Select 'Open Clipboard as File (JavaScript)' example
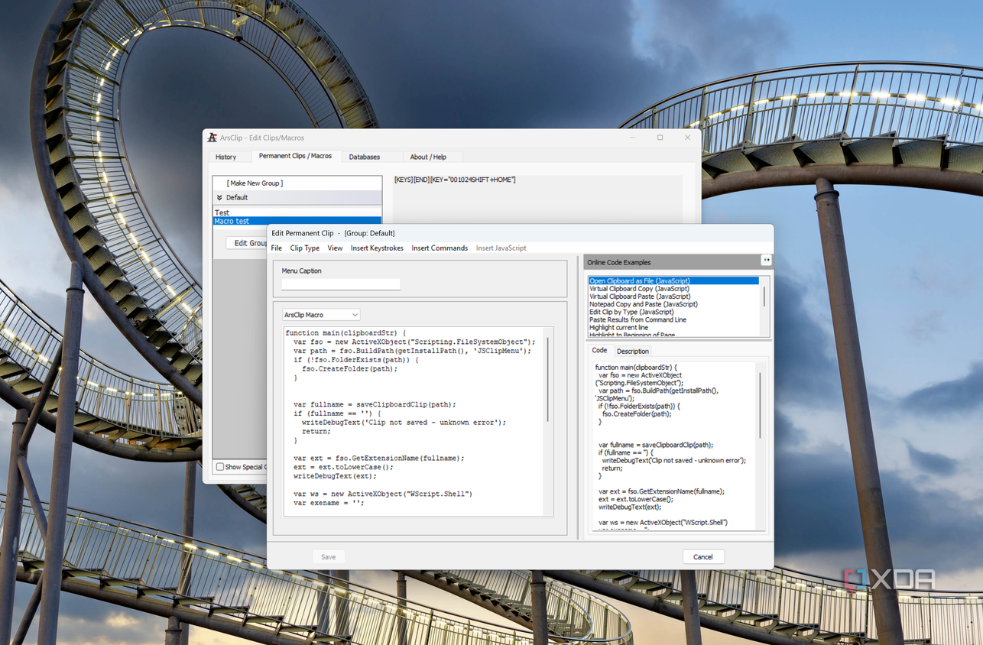 click(673, 281)
